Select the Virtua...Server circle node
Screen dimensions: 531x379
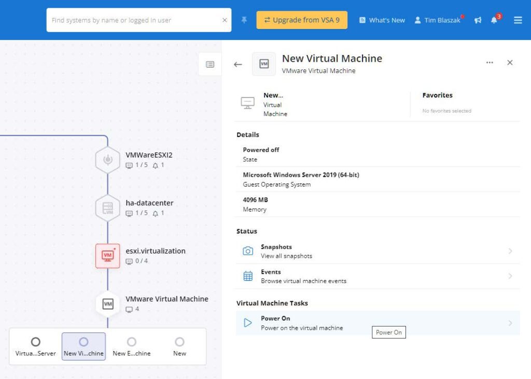pos(36,342)
